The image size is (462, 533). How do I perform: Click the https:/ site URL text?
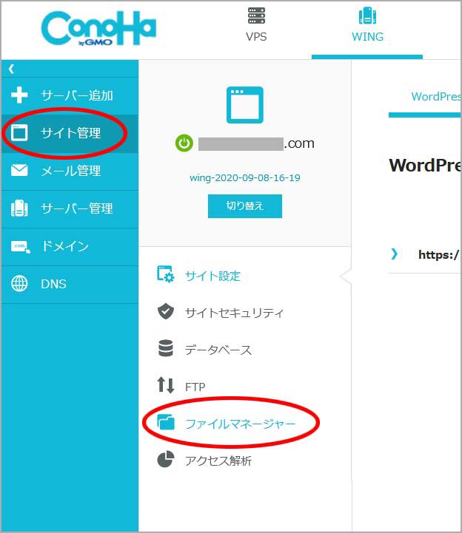pyautogui.click(x=439, y=254)
